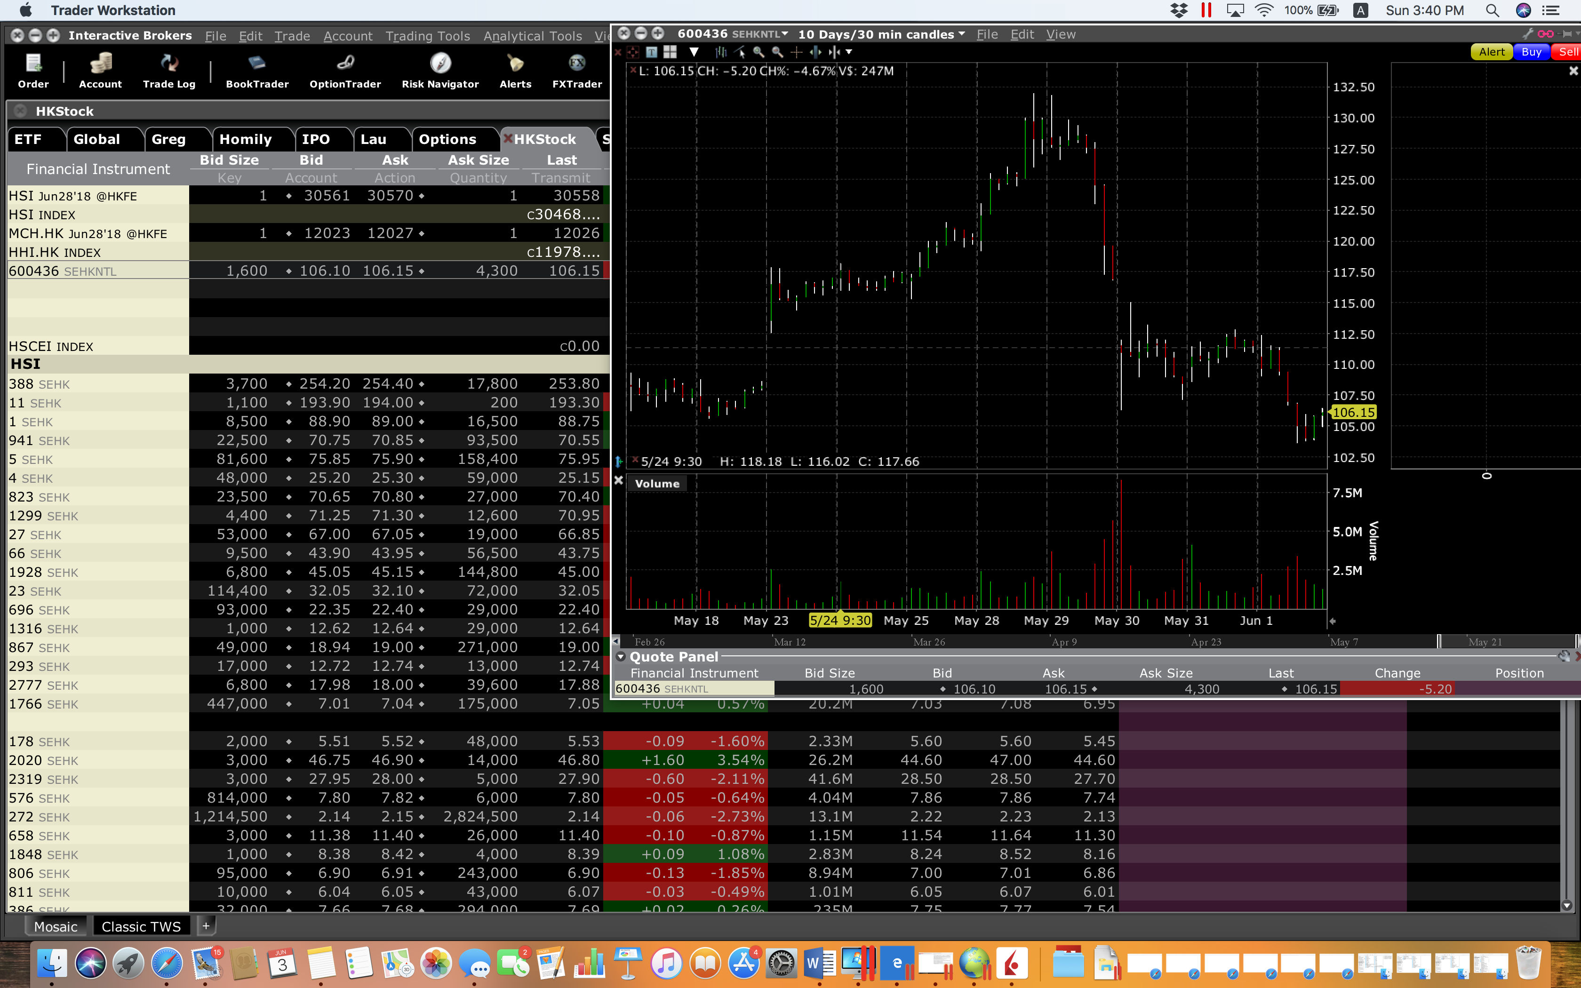Collapse the Quote Panel section
Viewport: 1581px width, 988px height.
[x=621, y=657]
